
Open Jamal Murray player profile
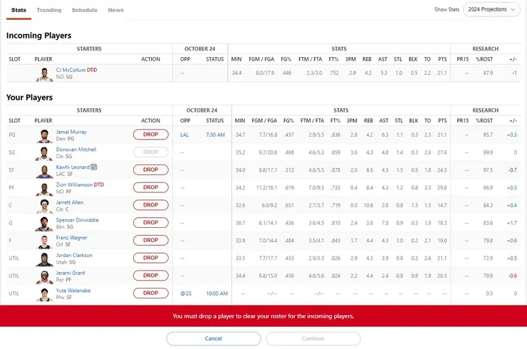[x=71, y=132]
